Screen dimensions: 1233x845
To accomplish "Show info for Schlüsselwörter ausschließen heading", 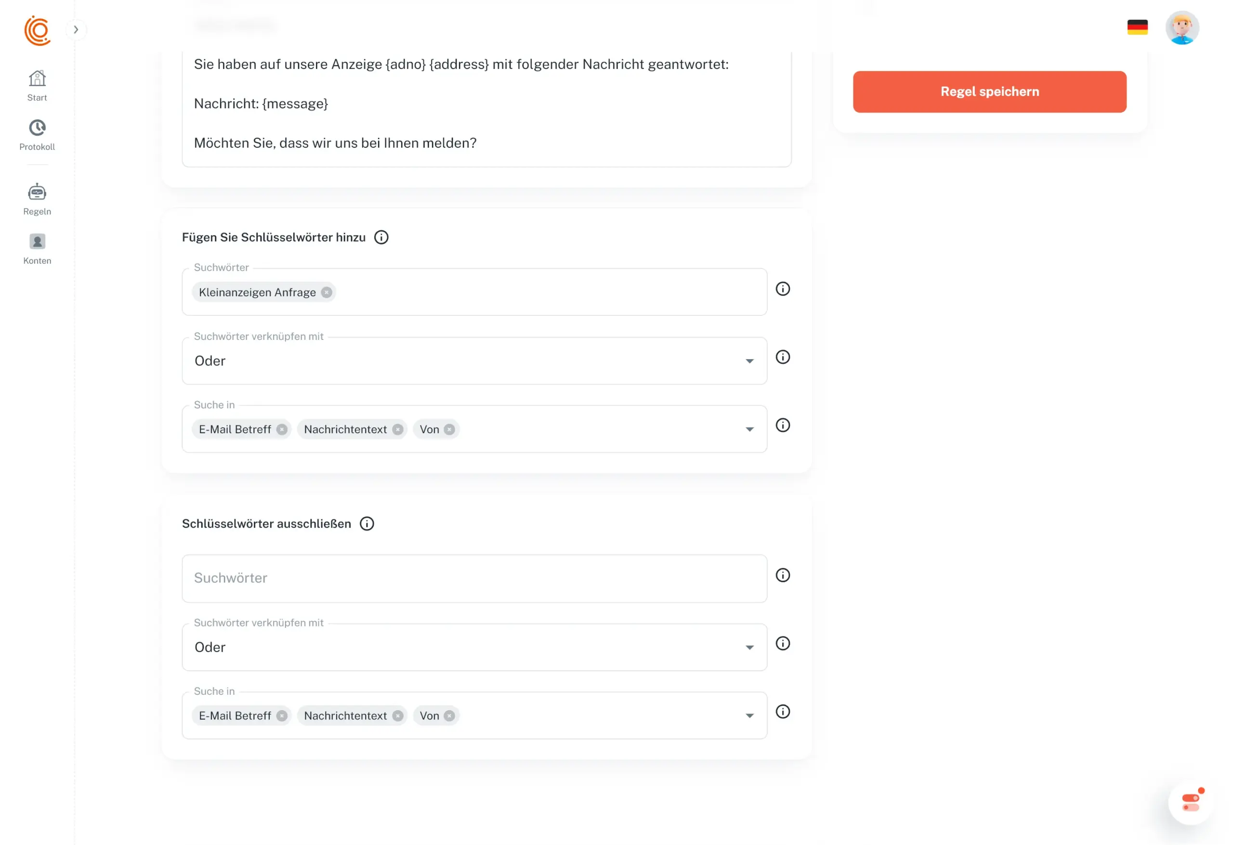I will [x=367, y=523].
